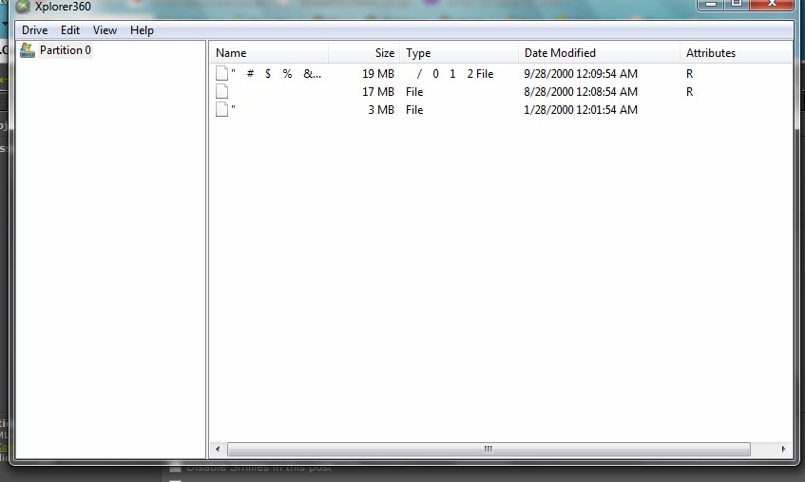The height and width of the screenshot is (482, 805).
Task: Open the Edit menu
Action: coord(70,30)
